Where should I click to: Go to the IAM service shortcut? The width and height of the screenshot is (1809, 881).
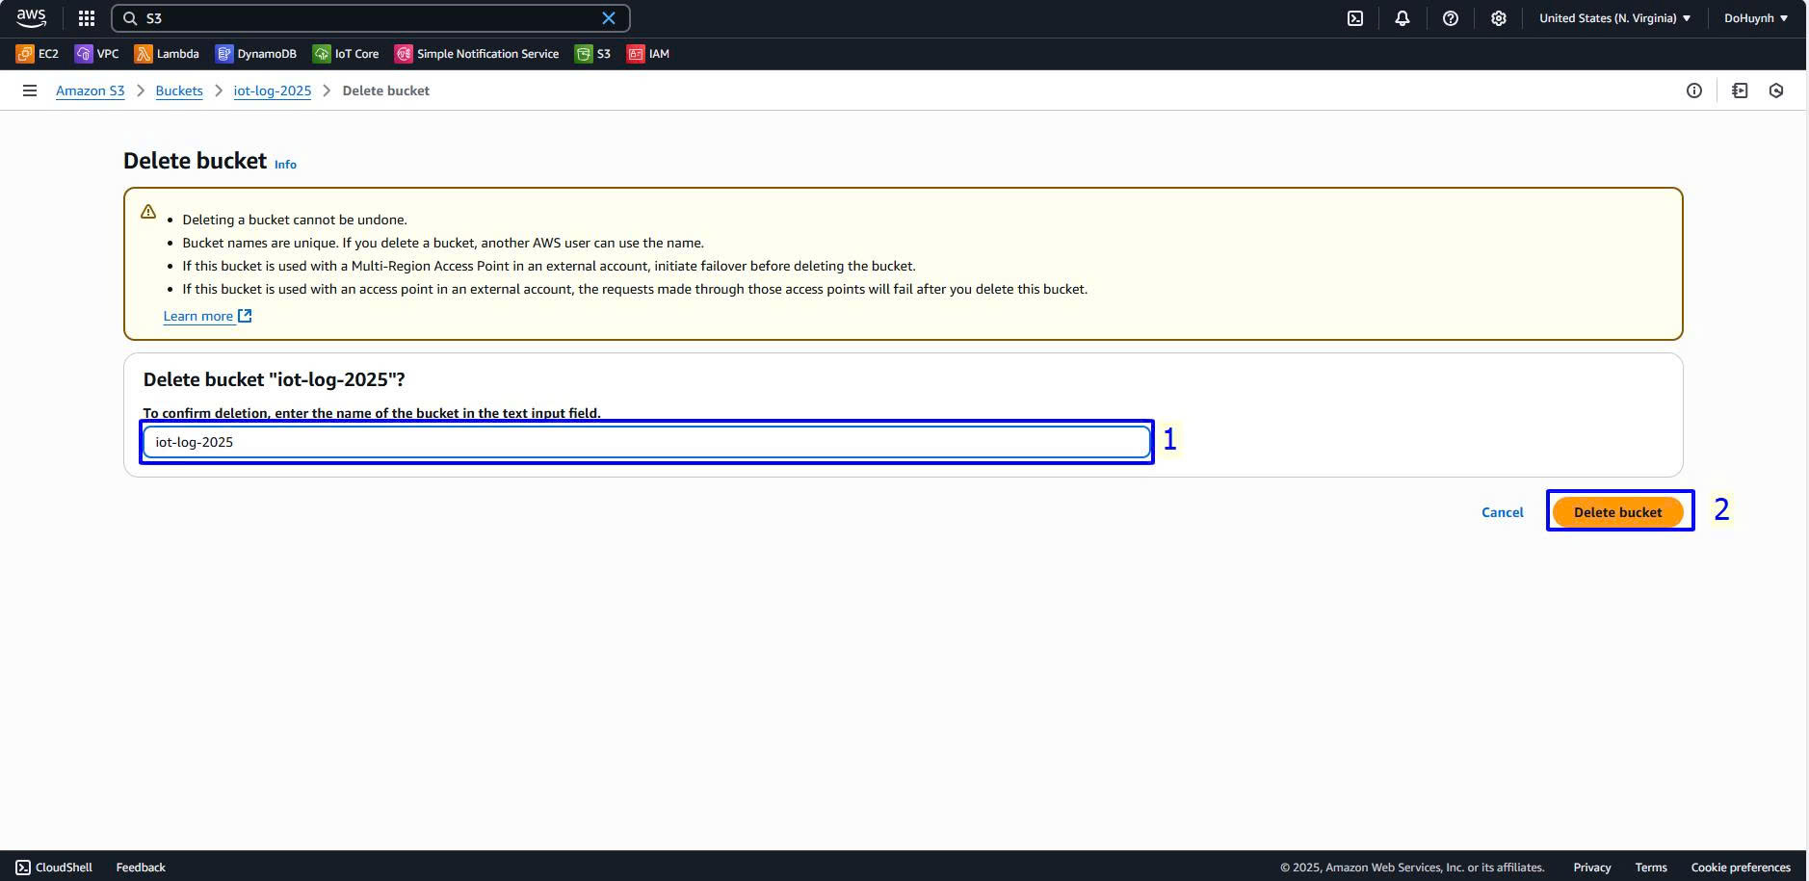pyautogui.click(x=648, y=54)
